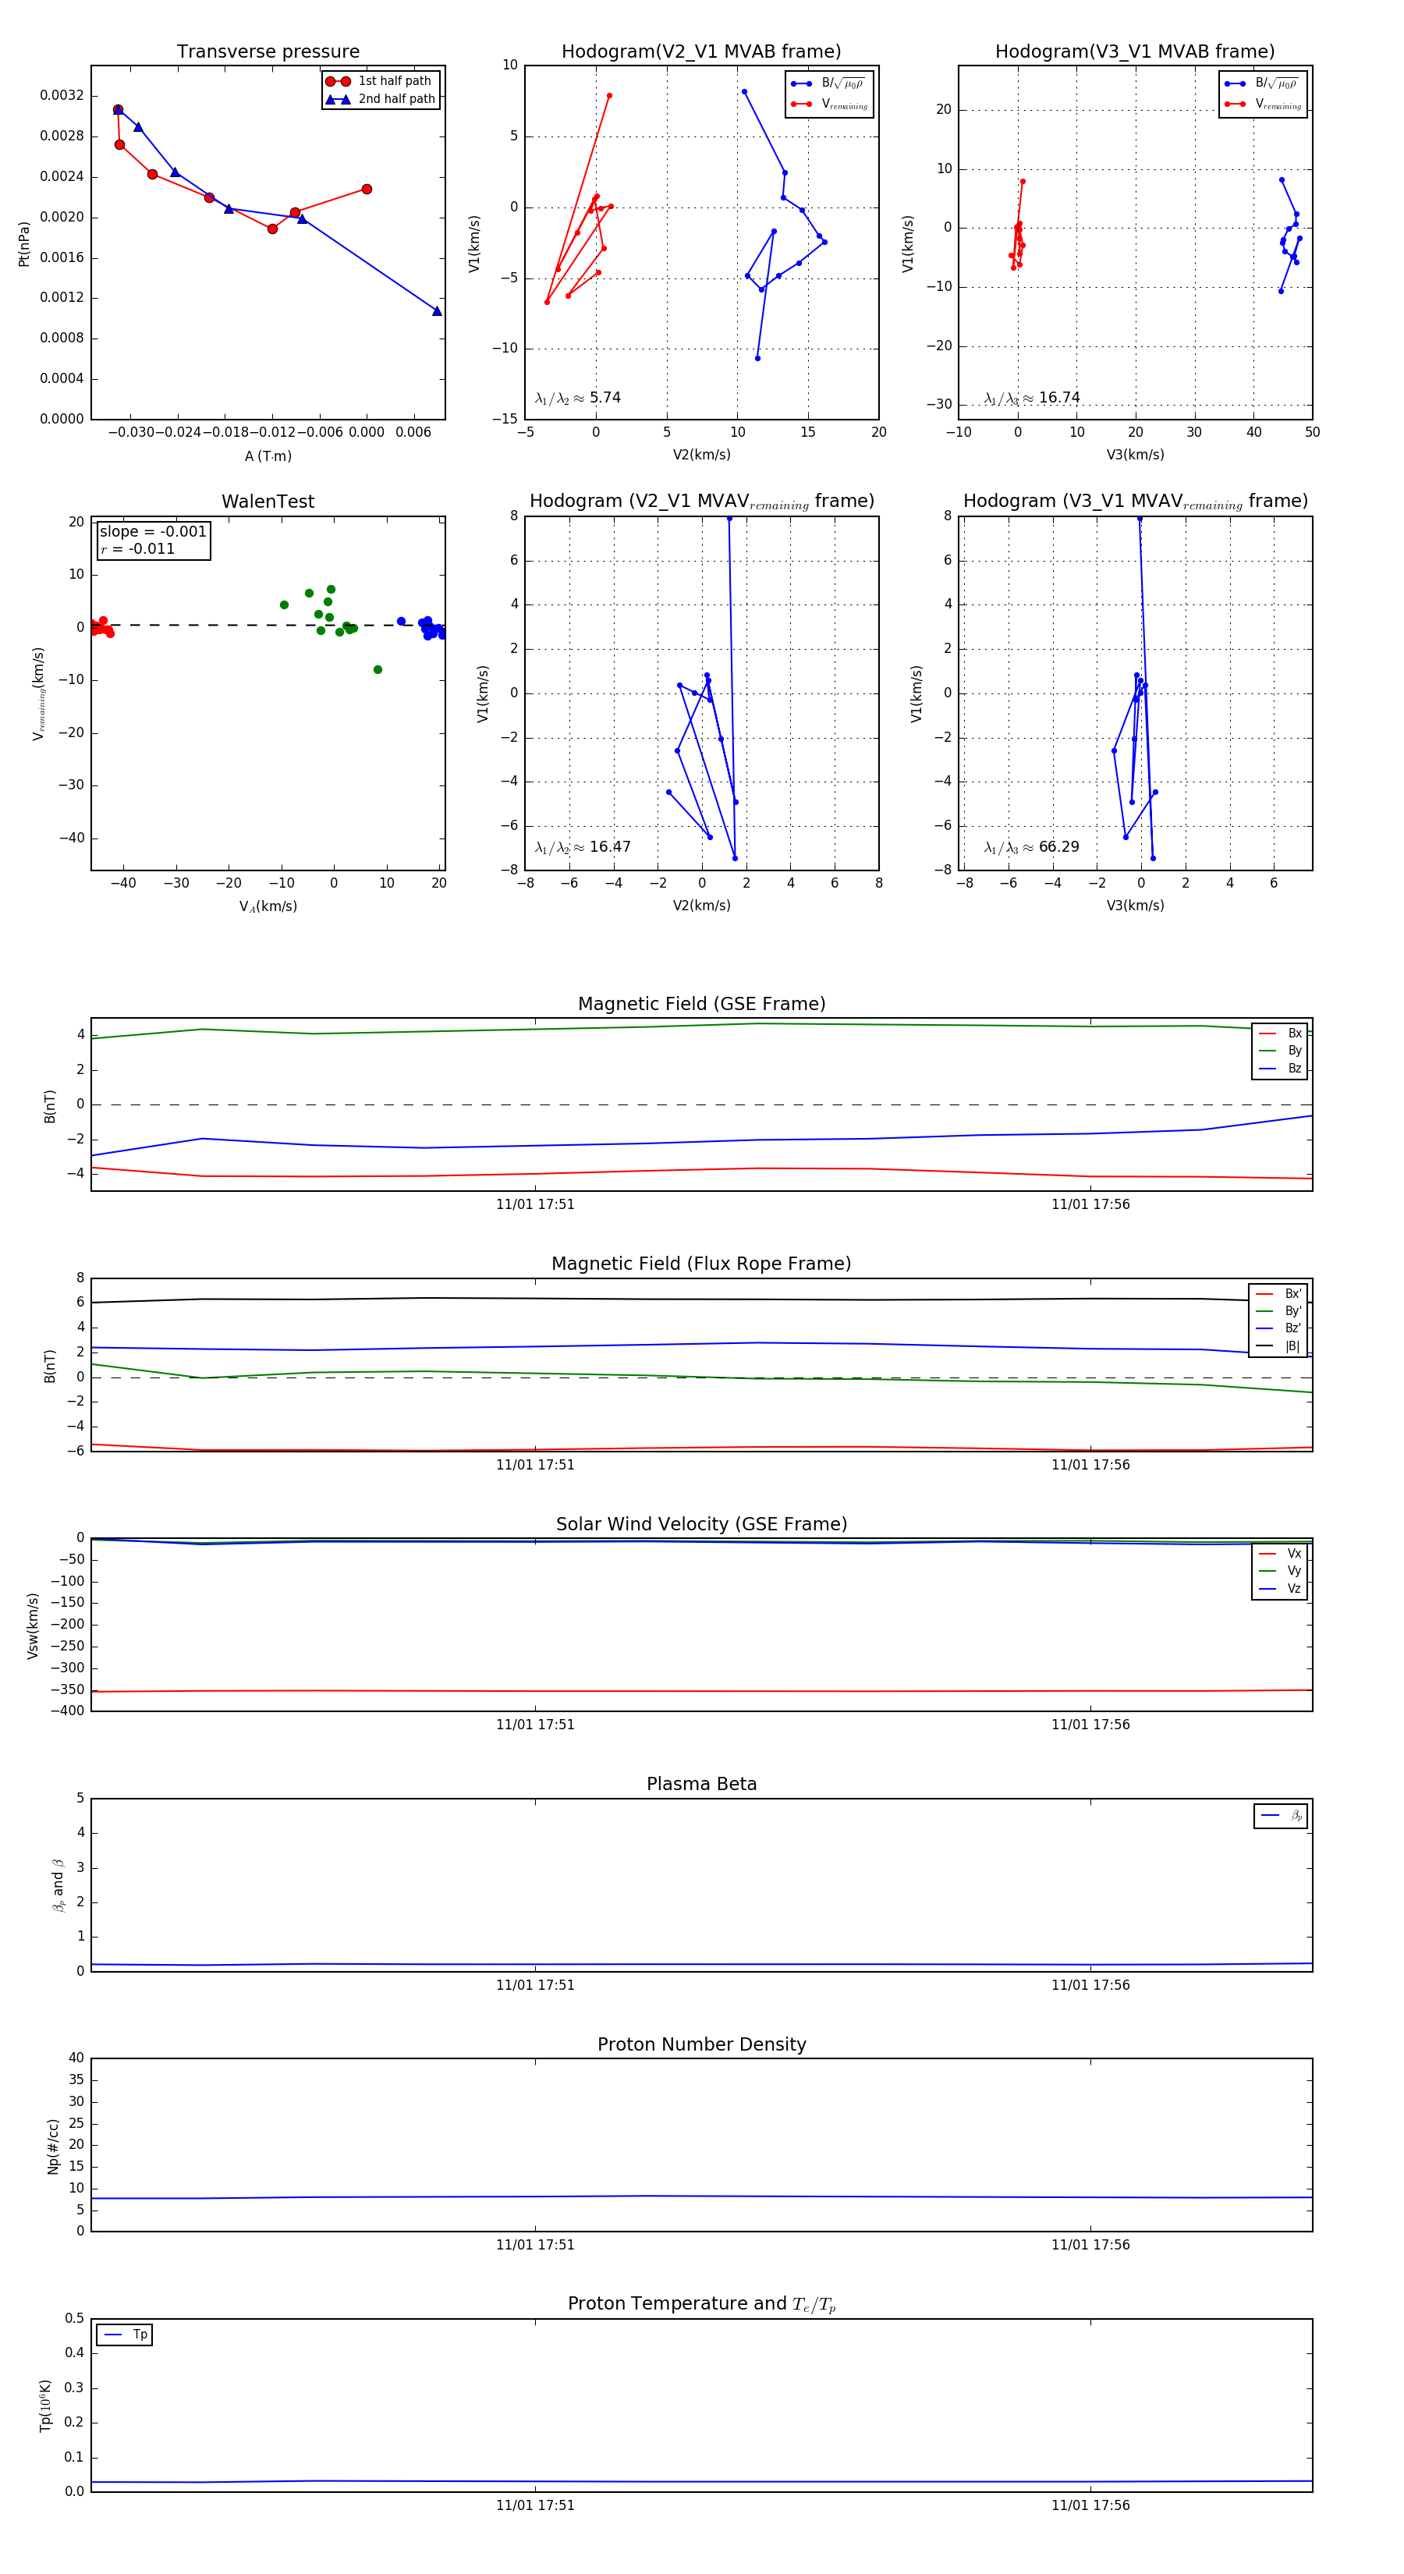Click the Magnetic Field (Flux Rope Frame) title

click(x=701, y=1264)
